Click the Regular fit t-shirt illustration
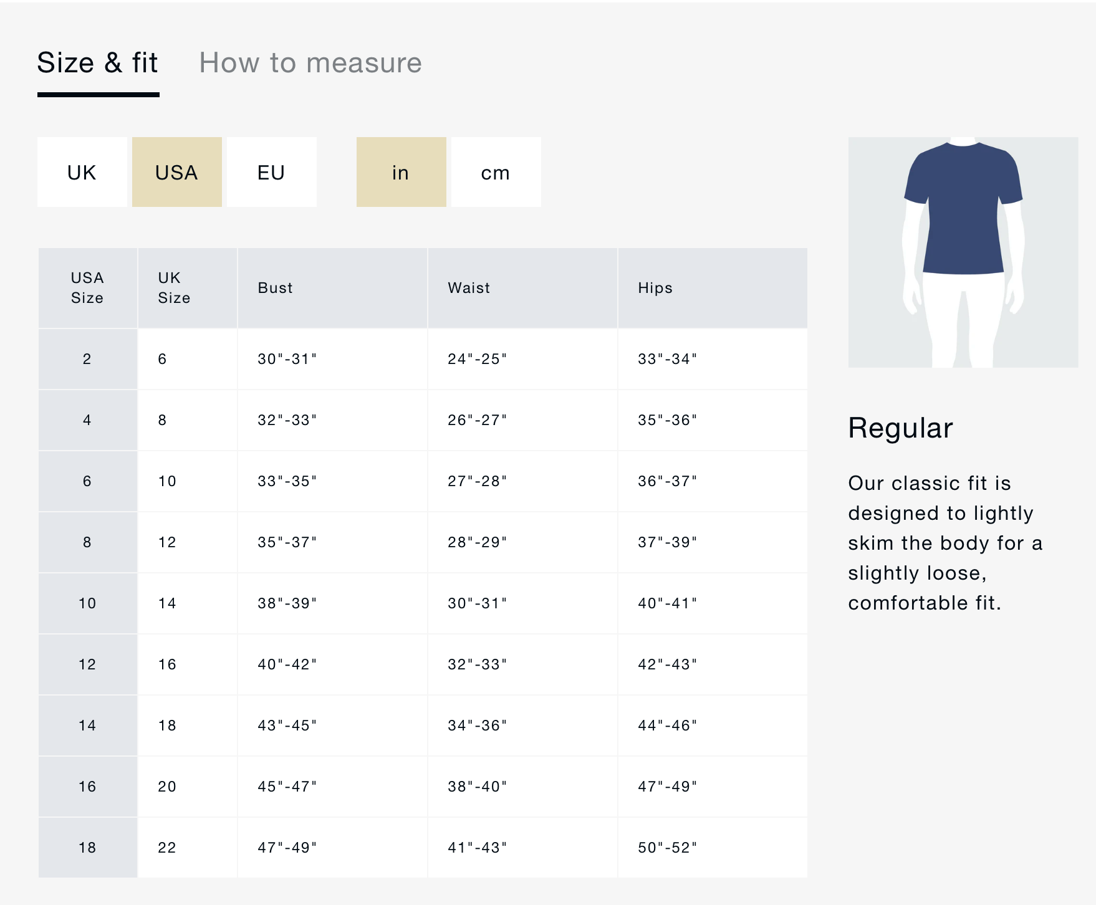 963,252
